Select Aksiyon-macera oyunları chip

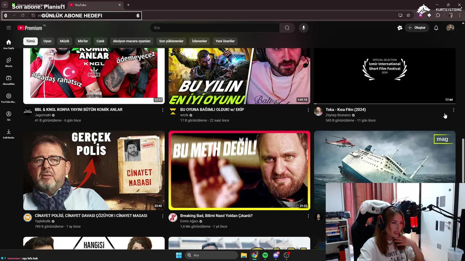pos(132,41)
